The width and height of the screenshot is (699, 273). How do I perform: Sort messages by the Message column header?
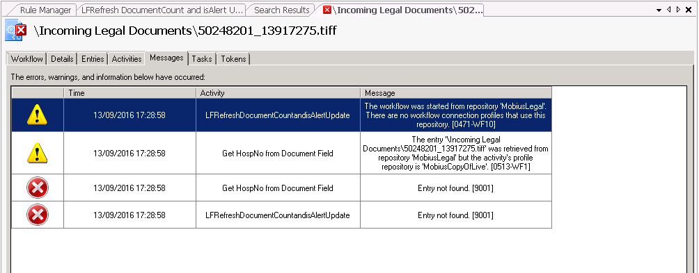click(x=456, y=93)
